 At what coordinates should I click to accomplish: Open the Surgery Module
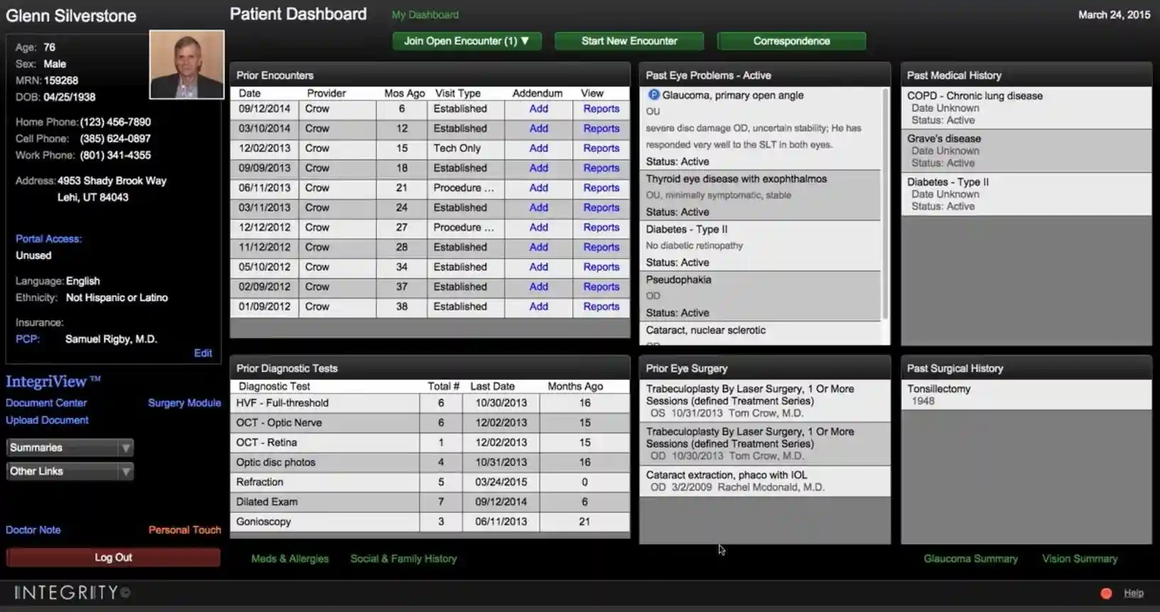click(184, 403)
